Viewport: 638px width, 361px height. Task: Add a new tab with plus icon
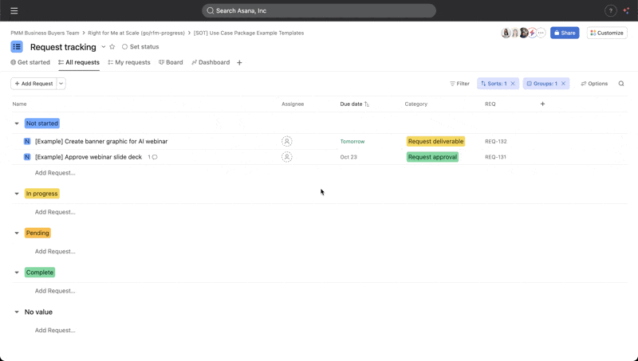pyautogui.click(x=239, y=63)
